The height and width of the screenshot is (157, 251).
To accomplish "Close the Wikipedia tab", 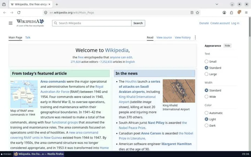I will [50, 4].
